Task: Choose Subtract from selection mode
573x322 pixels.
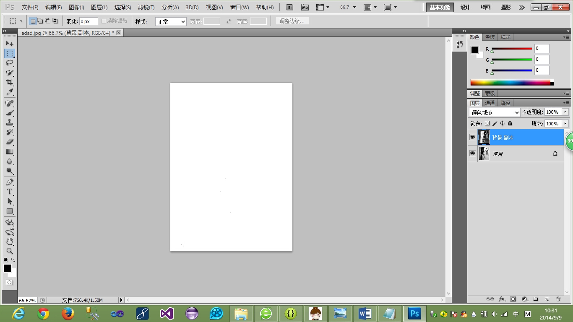Action: pyautogui.click(x=47, y=21)
